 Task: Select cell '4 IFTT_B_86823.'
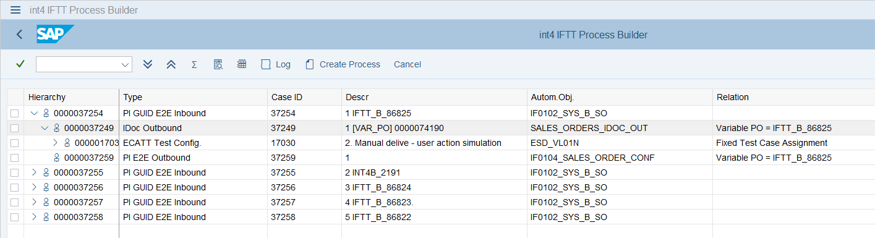tap(434, 202)
